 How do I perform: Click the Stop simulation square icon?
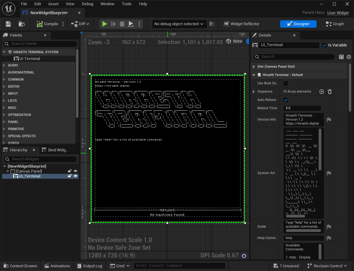pos(122,24)
